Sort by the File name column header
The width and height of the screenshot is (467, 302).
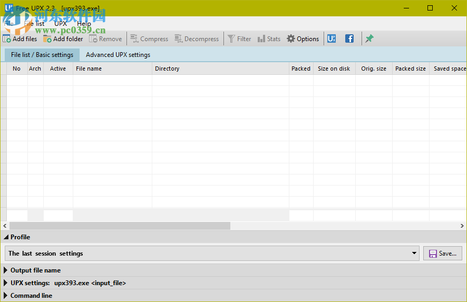[x=112, y=69]
